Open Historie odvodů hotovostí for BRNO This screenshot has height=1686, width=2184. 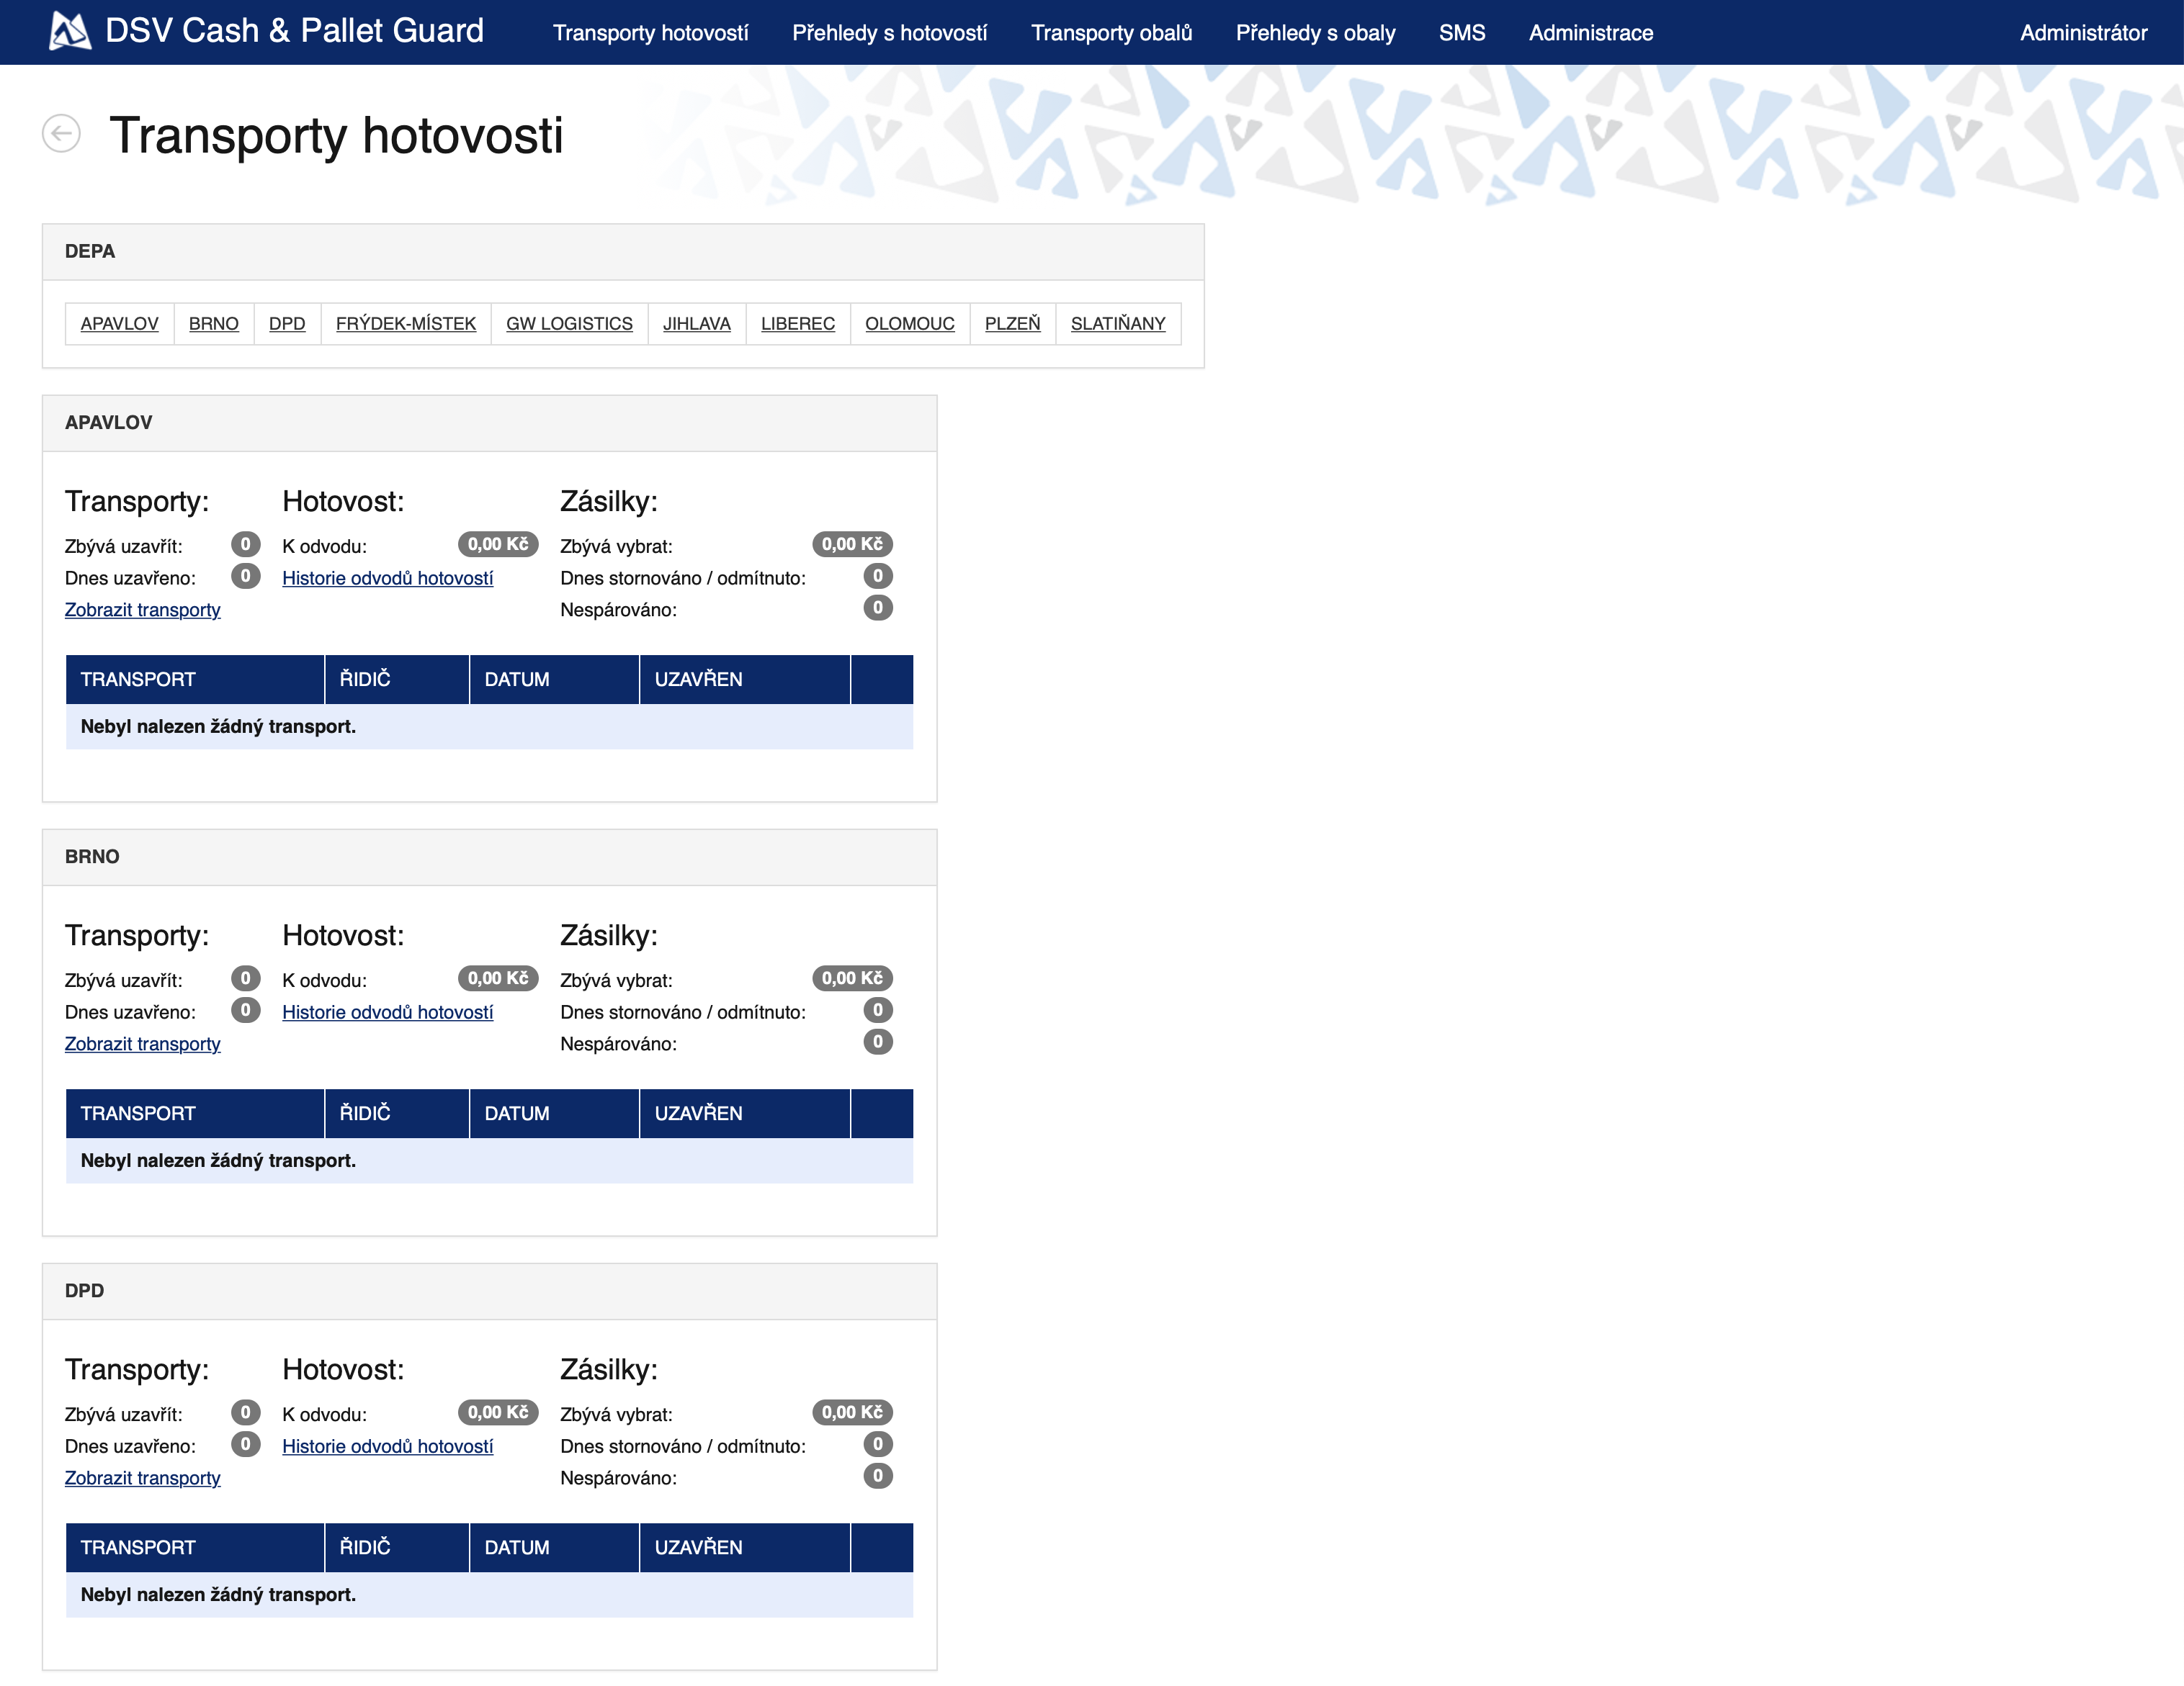387,1012
